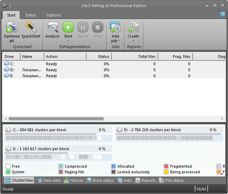This screenshot has width=228, height=194.
Task: Click the Optimize all icon
Action: pyautogui.click(x=11, y=27)
